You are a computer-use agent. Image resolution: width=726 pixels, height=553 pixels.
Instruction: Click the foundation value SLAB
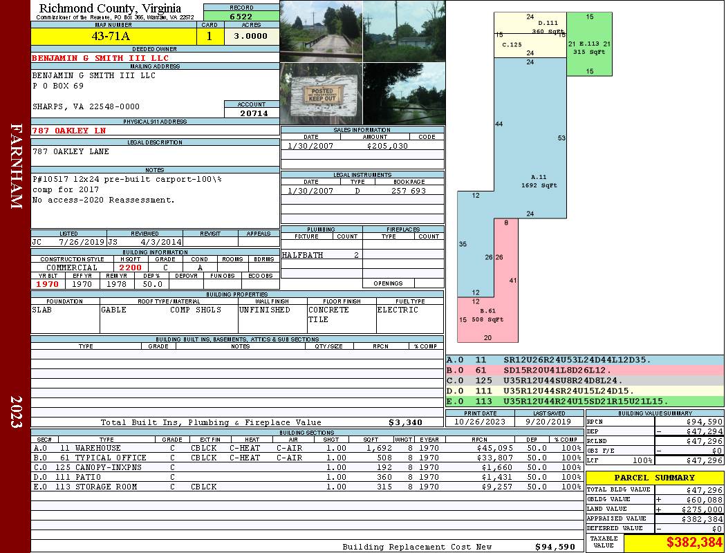coord(41,310)
